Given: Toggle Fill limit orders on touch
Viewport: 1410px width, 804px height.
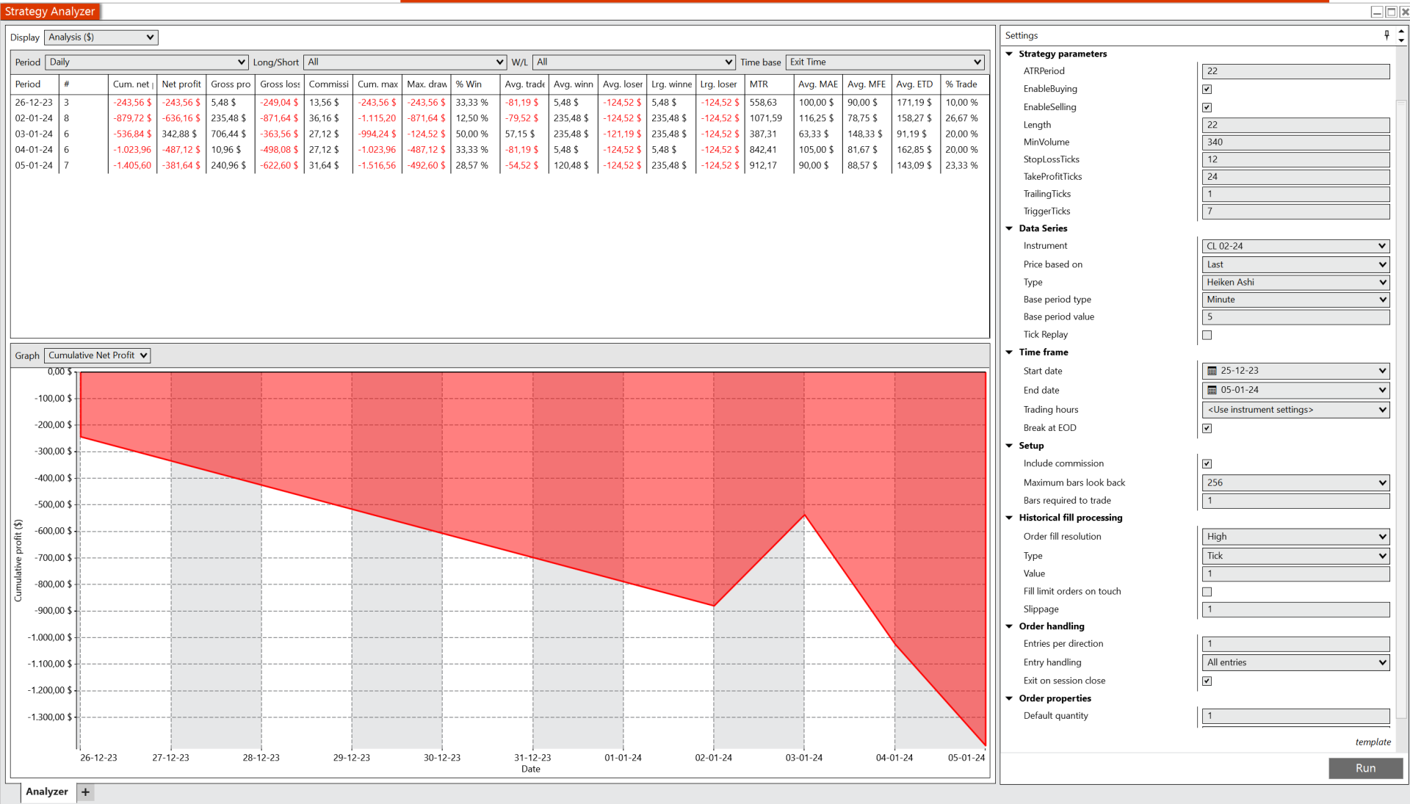Looking at the screenshot, I should click(1207, 592).
